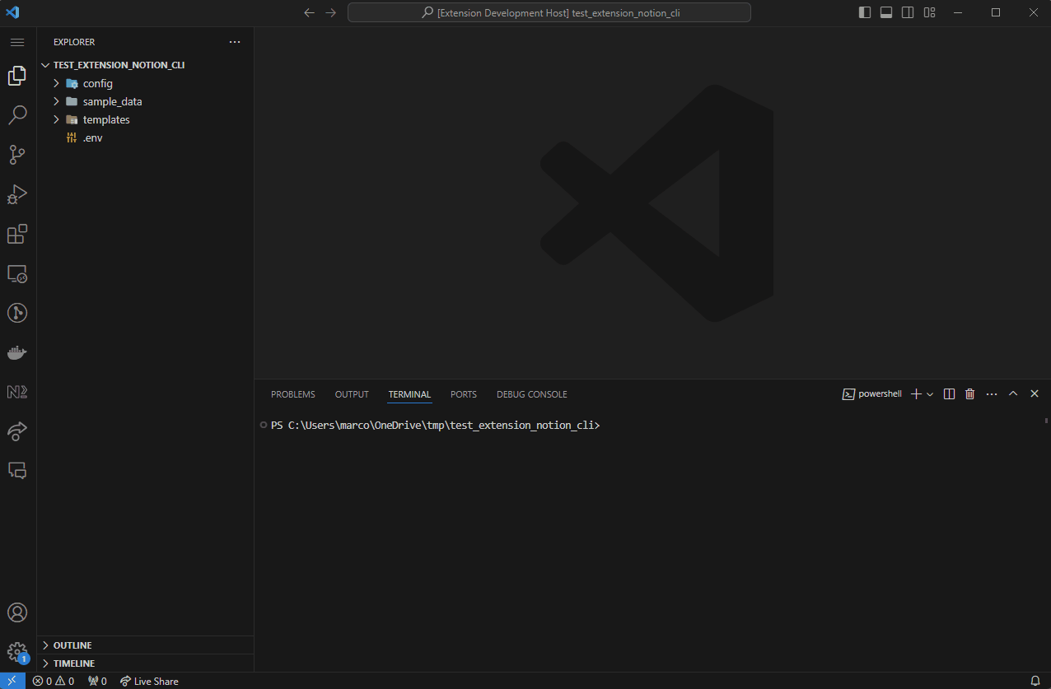Open the Remote Explorer view
This screenshot has height=689, width=1051.
17,273
